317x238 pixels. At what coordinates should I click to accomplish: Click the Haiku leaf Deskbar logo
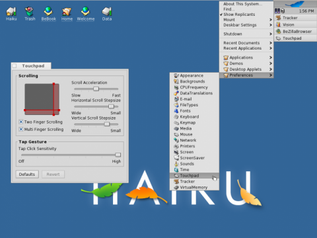[x=295, y=4]
